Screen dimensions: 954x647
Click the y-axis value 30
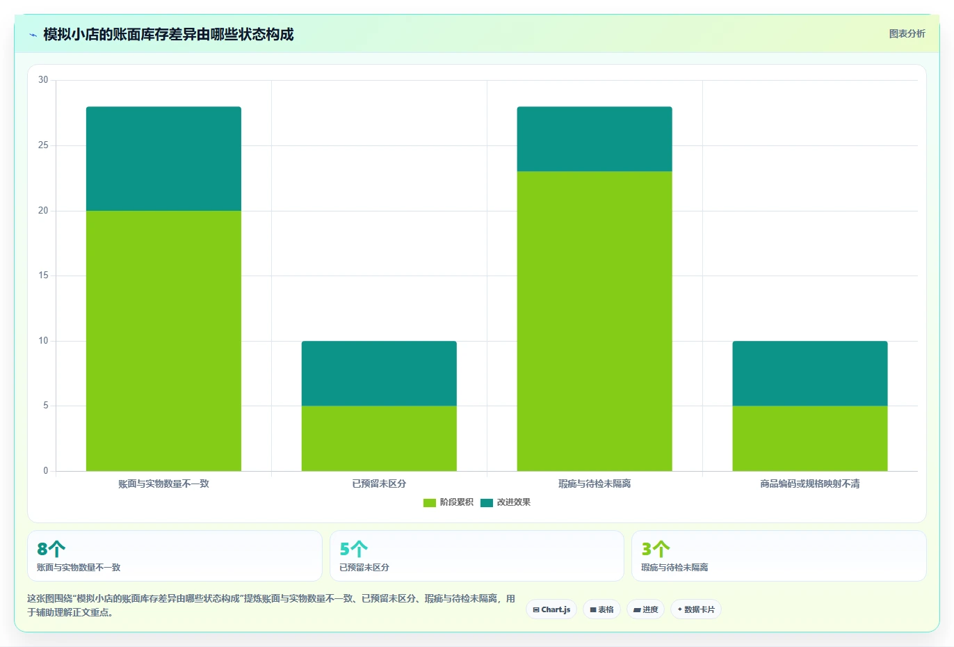click(x=43, y=80)
